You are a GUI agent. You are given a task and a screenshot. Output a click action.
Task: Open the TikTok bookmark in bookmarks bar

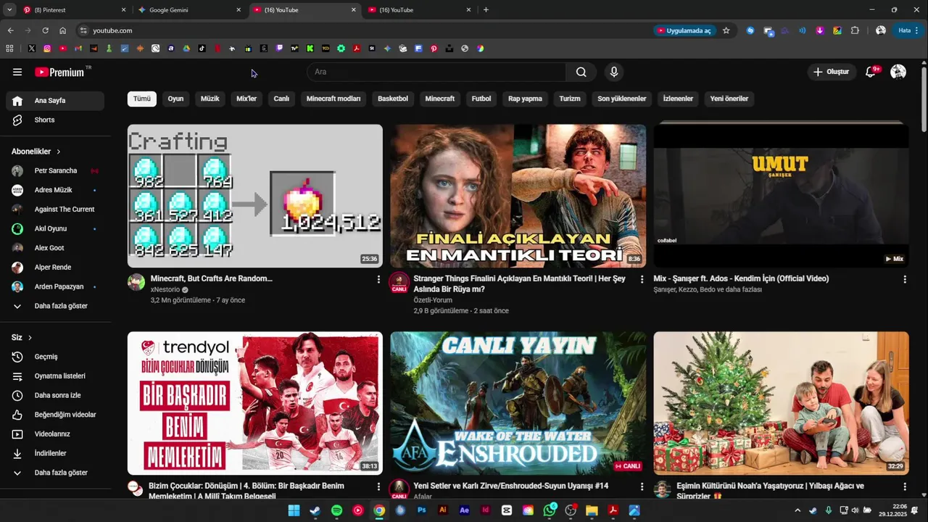(x=202, y=49)
